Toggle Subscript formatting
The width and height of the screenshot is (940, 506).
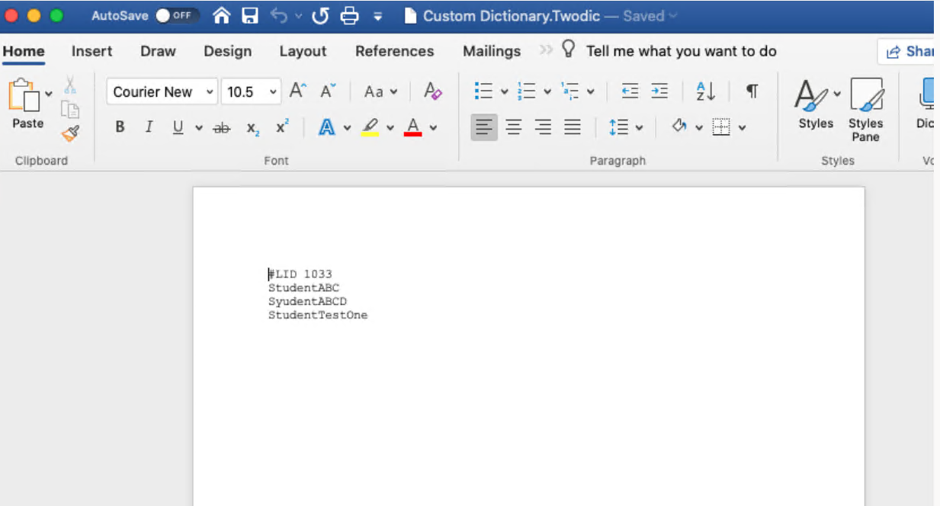pos(253,128)
